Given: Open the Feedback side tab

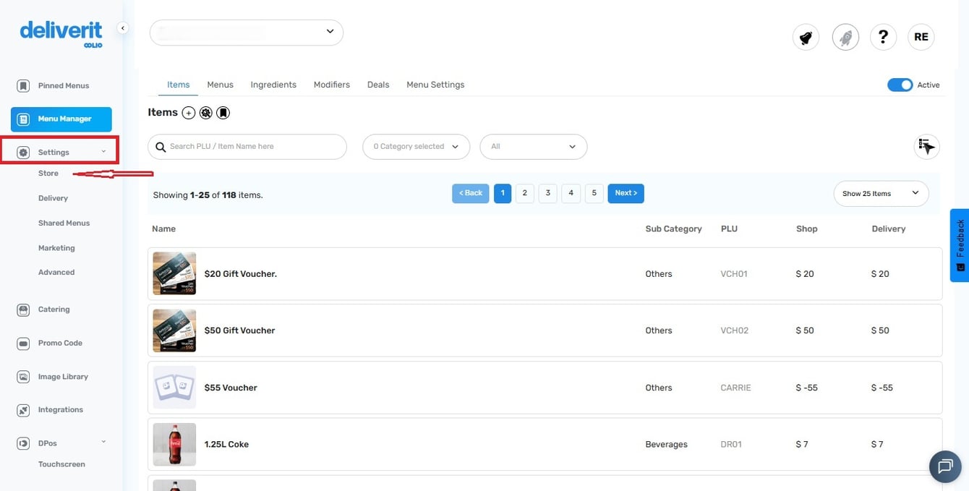Looking at the screenshot, I should [960, 245].
